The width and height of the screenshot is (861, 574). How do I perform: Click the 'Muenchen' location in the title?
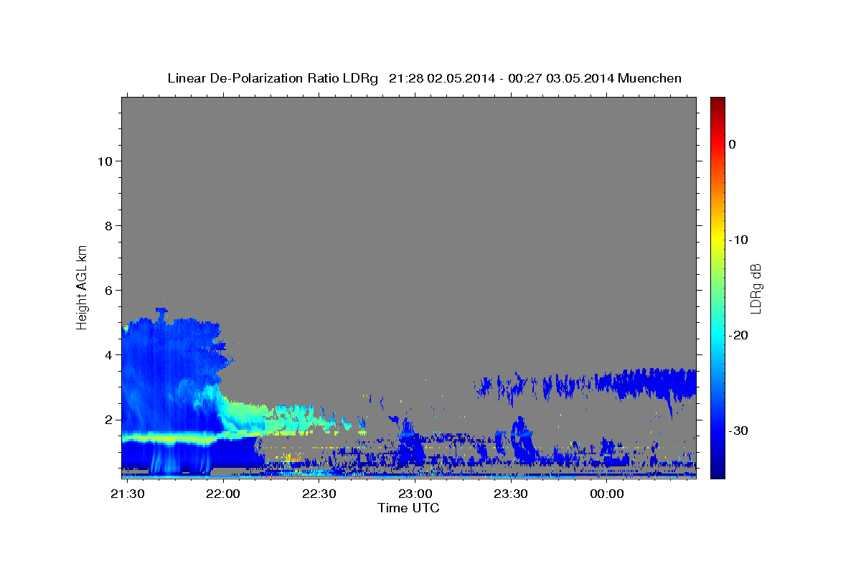point(649,78)
